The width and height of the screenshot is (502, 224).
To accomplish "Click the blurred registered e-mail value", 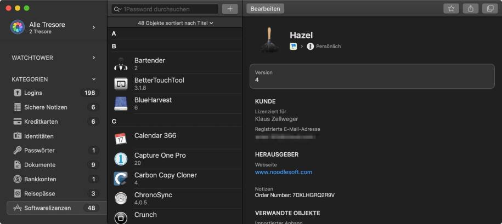I will point(286,137).
